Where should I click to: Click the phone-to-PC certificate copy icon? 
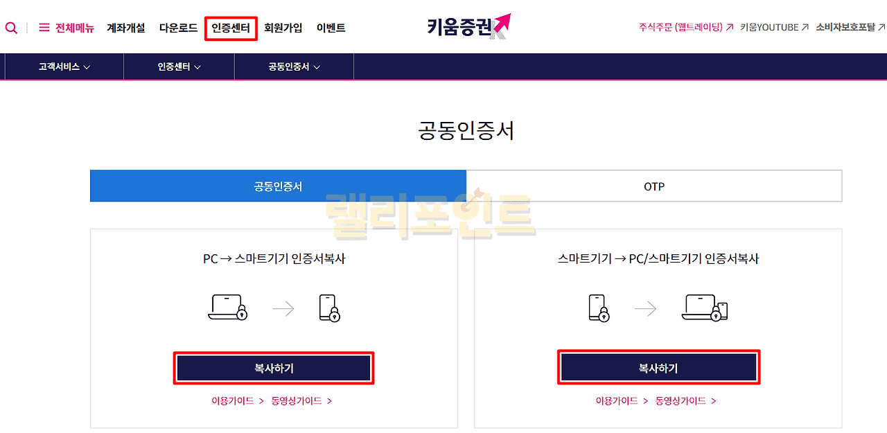658,308
